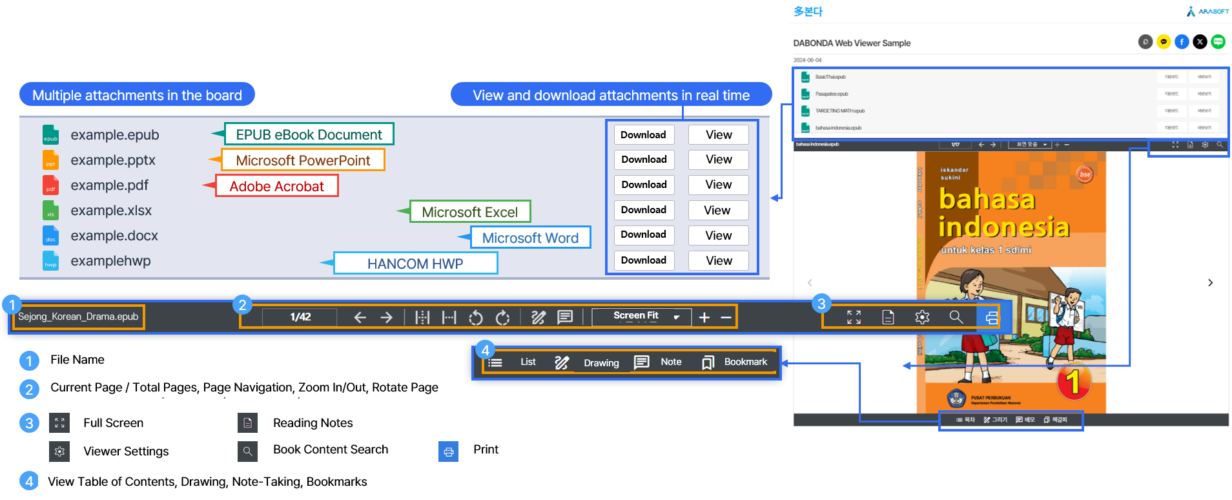The height and width of the screenshot is (500, 1232).
Task: Share via the Facebook icon
Action: [1182, 42]
